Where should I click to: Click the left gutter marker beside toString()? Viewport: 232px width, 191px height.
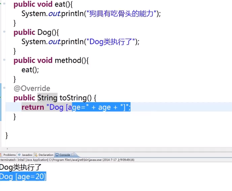[x=1, y=98]
